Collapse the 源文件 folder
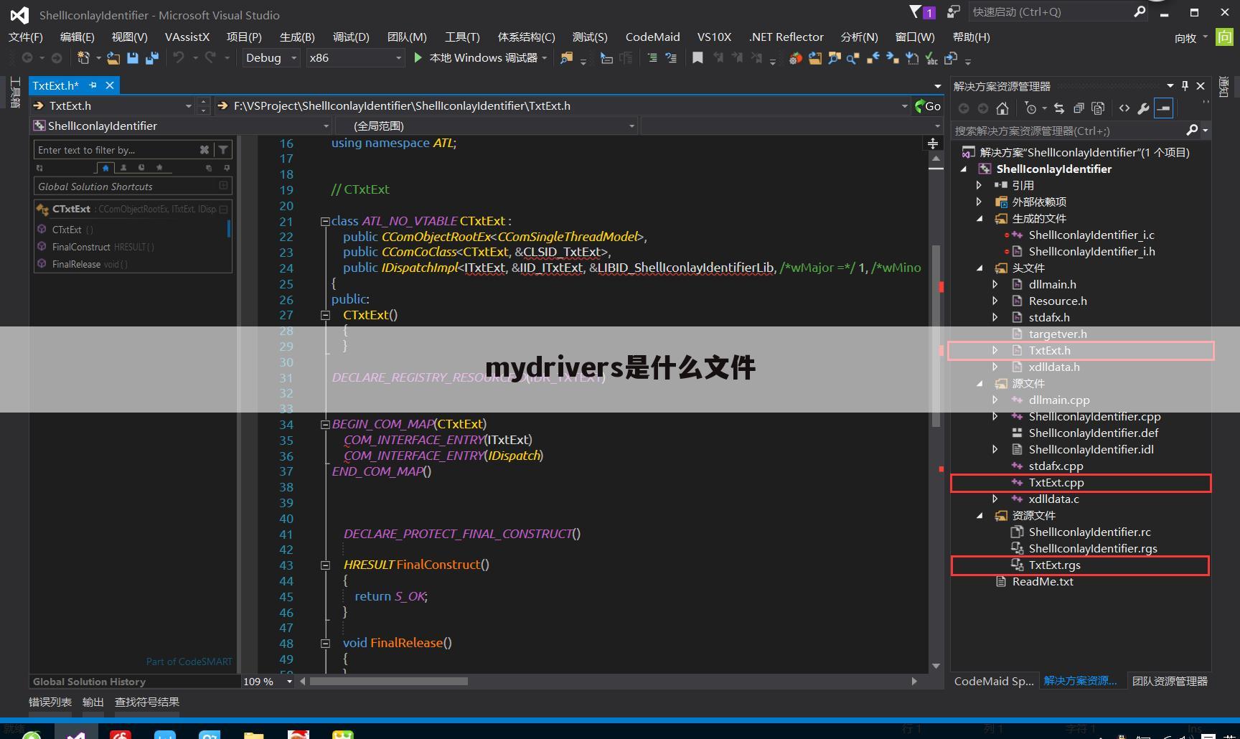Image resolution: width=1240 pixels, height=739 pixels. (x=980, y=384)
